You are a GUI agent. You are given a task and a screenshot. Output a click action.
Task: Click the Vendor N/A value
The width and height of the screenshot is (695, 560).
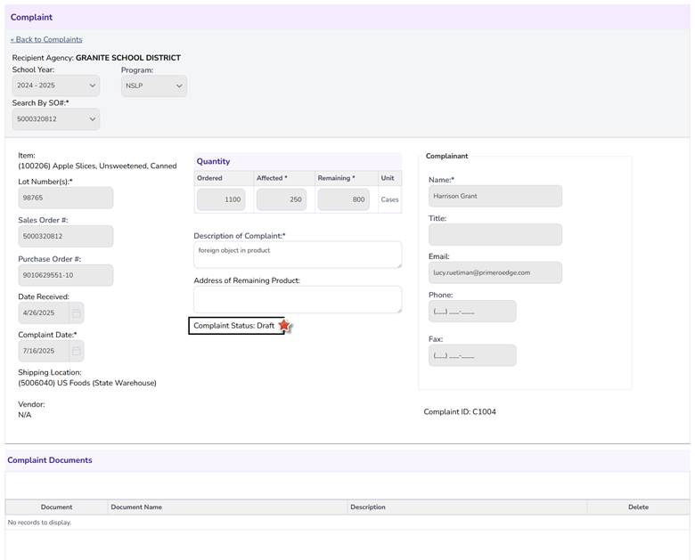click(25, 415)
